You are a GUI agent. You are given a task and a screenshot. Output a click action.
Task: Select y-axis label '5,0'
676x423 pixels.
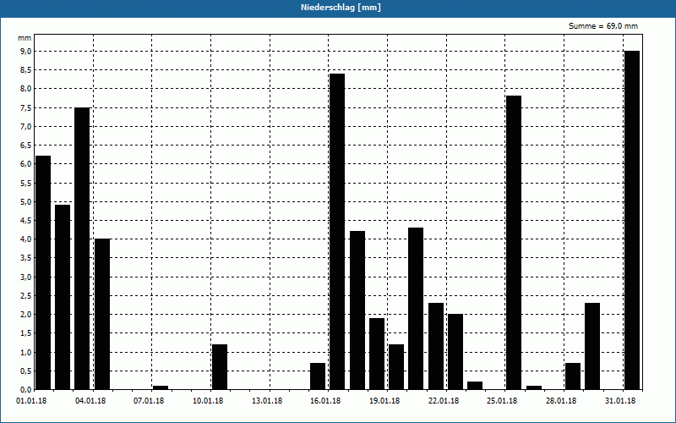[x=26, y=201]
